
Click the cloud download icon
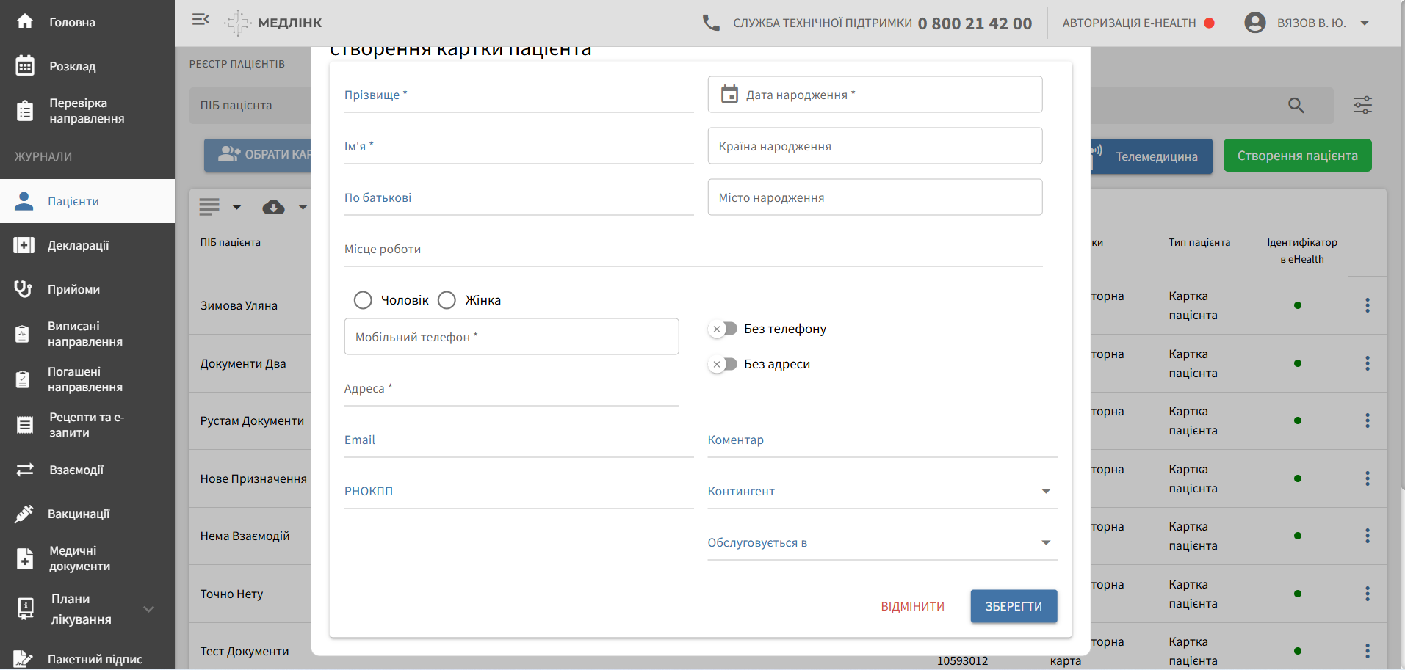coord(273,208)
